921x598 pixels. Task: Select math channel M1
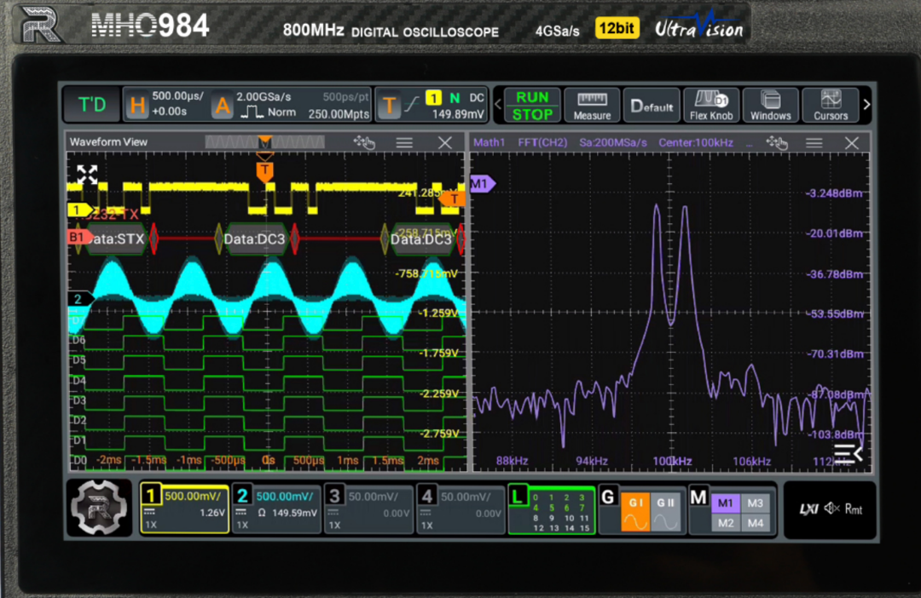pos(726,503)
